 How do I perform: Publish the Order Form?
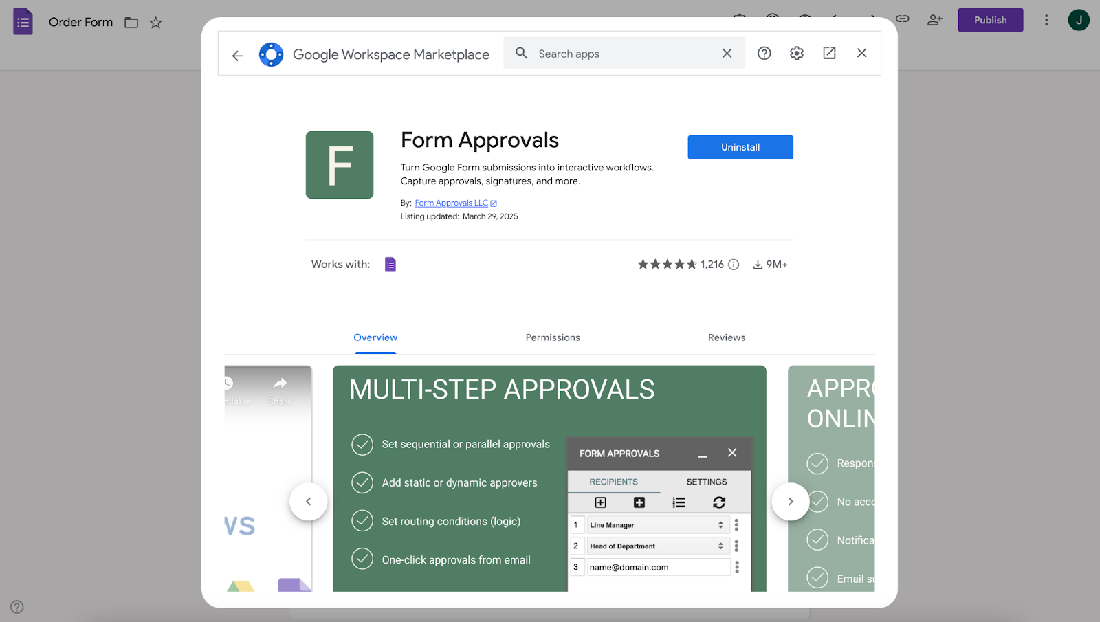(991, 20)
